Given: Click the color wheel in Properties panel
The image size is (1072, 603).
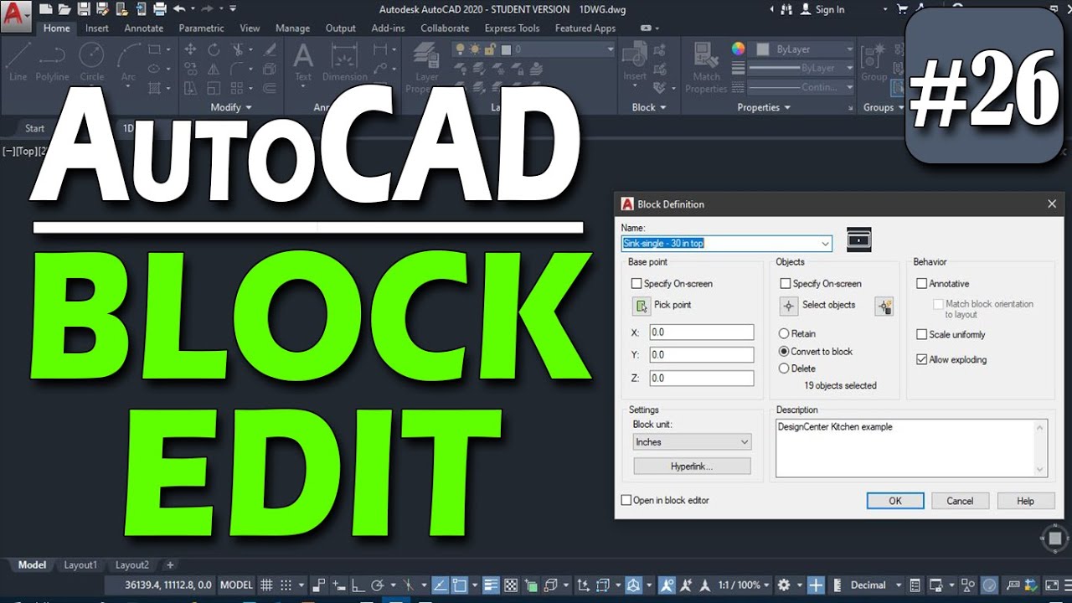Looking at the screenshot, I should (738, 49).
